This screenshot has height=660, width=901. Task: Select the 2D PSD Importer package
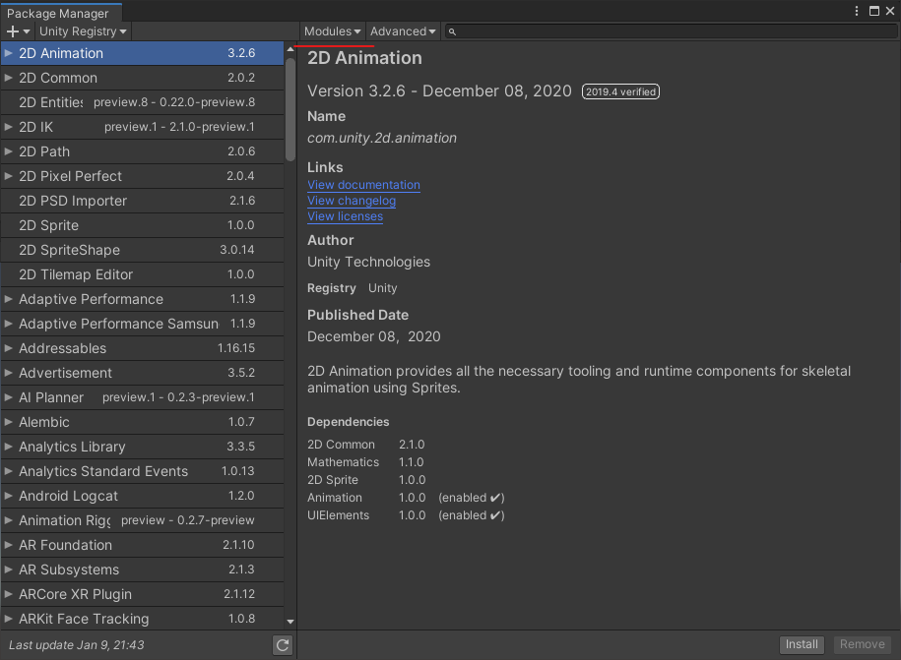click(x=143, y=201)
